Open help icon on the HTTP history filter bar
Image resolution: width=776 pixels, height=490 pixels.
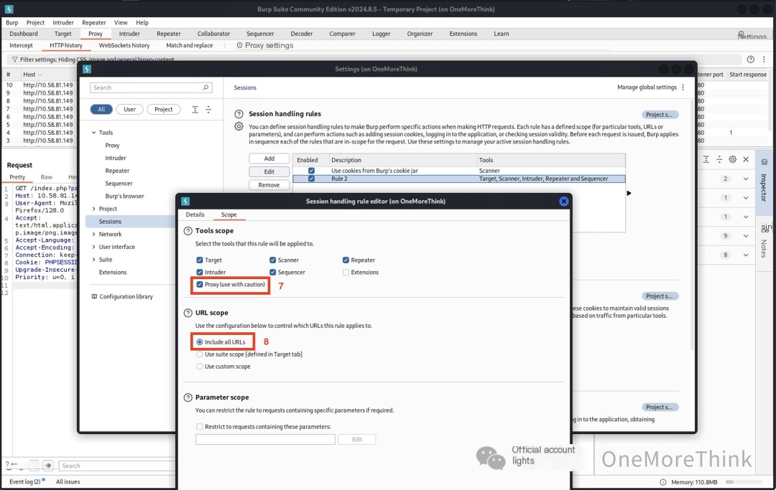[750, 60]
